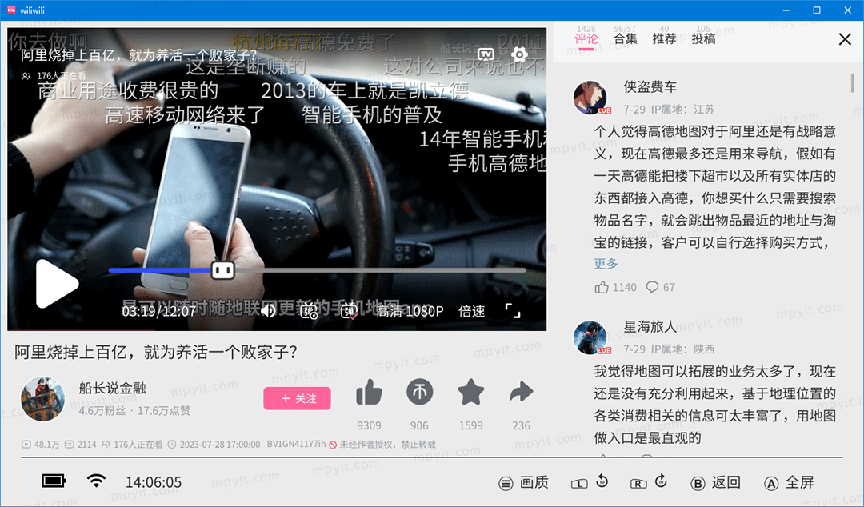Switch to the 推荐 tab
The image size is (864, 507).
point(664,38)
